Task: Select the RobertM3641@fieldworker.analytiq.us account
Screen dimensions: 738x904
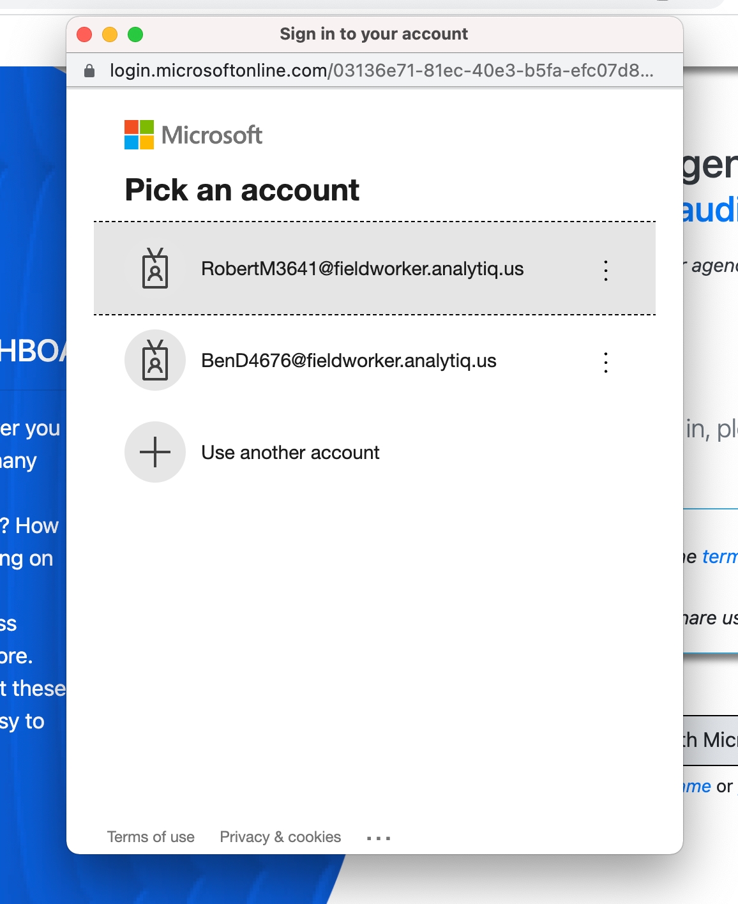Action: [362, 269]
